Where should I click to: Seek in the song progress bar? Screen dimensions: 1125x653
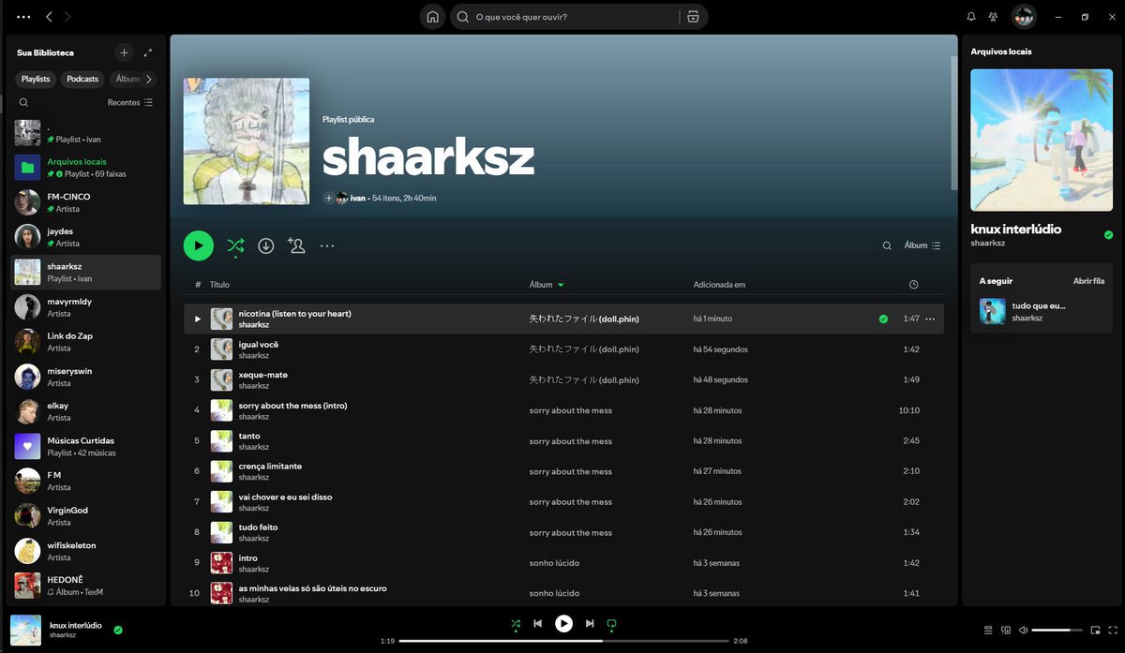(x=563, y=641)
